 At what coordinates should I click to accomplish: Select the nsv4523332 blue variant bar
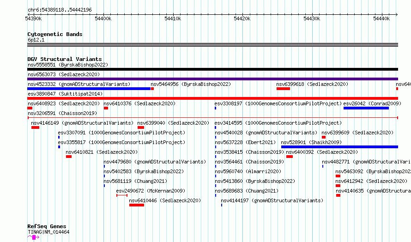point(89,89)
